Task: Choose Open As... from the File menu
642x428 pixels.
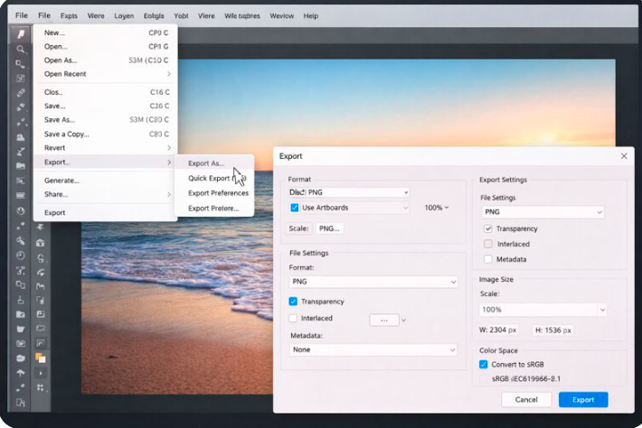Action: click(107, 60)
